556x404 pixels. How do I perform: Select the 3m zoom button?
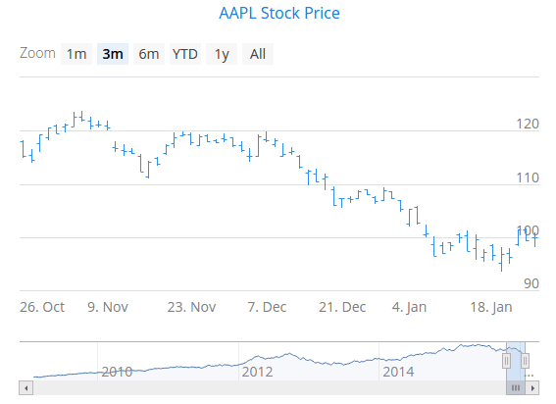[113, 54]
